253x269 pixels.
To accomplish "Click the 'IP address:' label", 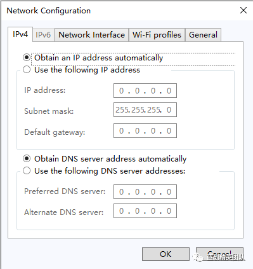I will pyautogui.click(x=45, y=90).
